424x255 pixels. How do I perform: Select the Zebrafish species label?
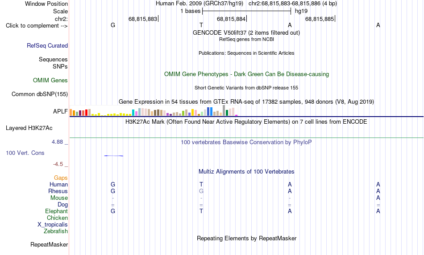(x=56, y=231)
